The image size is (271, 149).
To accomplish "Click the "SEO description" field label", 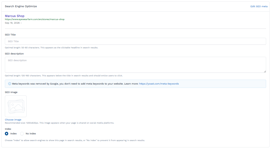I will click(14, 54).
